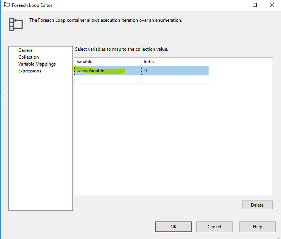The image size is (281, 239).
Task: Select the Variable Mappings page
Action: pos(37,64)
